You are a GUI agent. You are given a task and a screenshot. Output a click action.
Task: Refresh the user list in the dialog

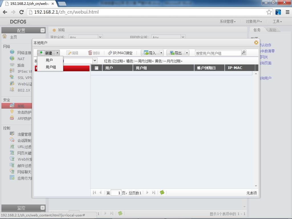(x=162, y=192)
